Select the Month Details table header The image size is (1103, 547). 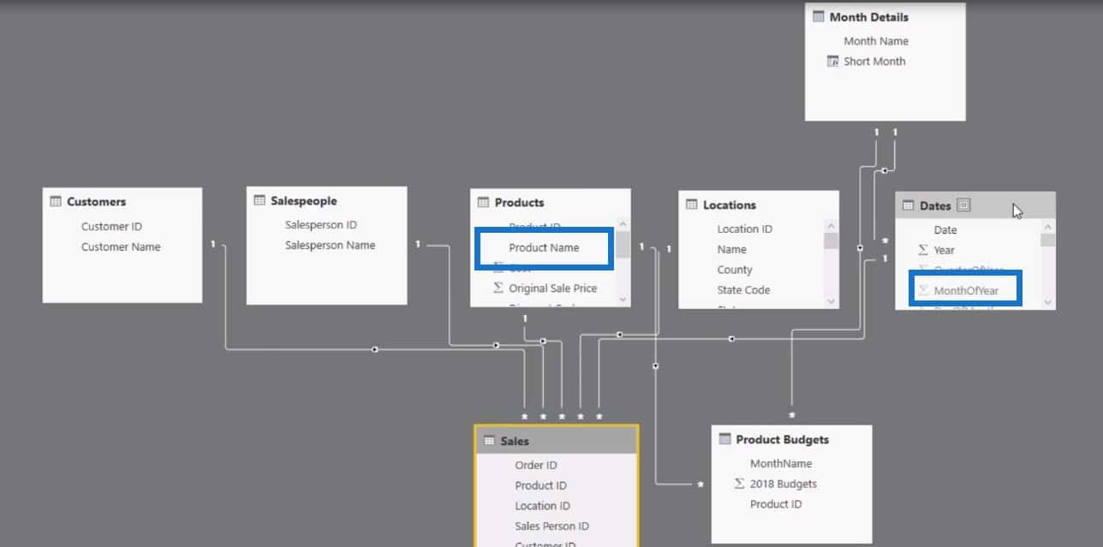point(885,17)
